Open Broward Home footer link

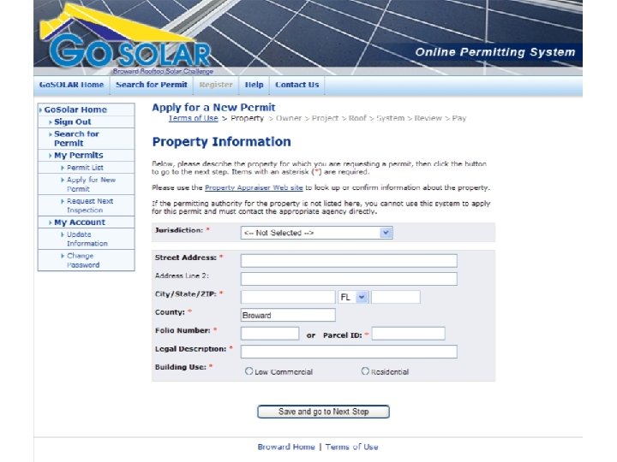coord(286,447)
